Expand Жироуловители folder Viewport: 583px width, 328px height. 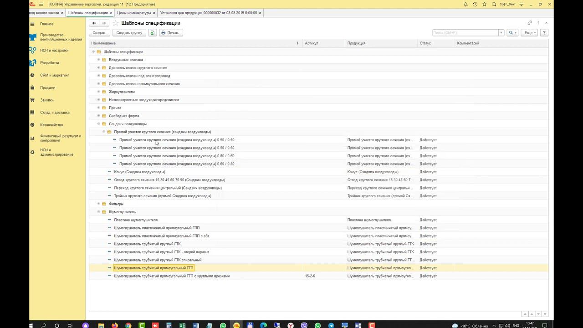click(98, 92)
